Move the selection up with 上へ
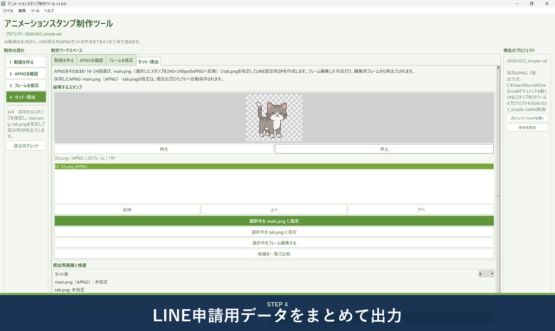The image size is (555, 331). [274, 209]
